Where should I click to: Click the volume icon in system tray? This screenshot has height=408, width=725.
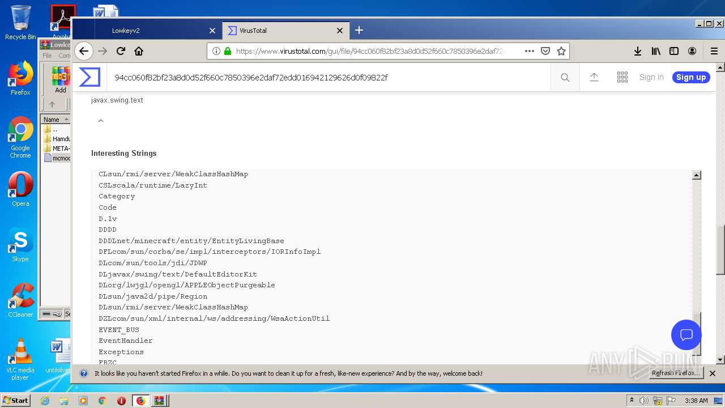pos(644,401)
